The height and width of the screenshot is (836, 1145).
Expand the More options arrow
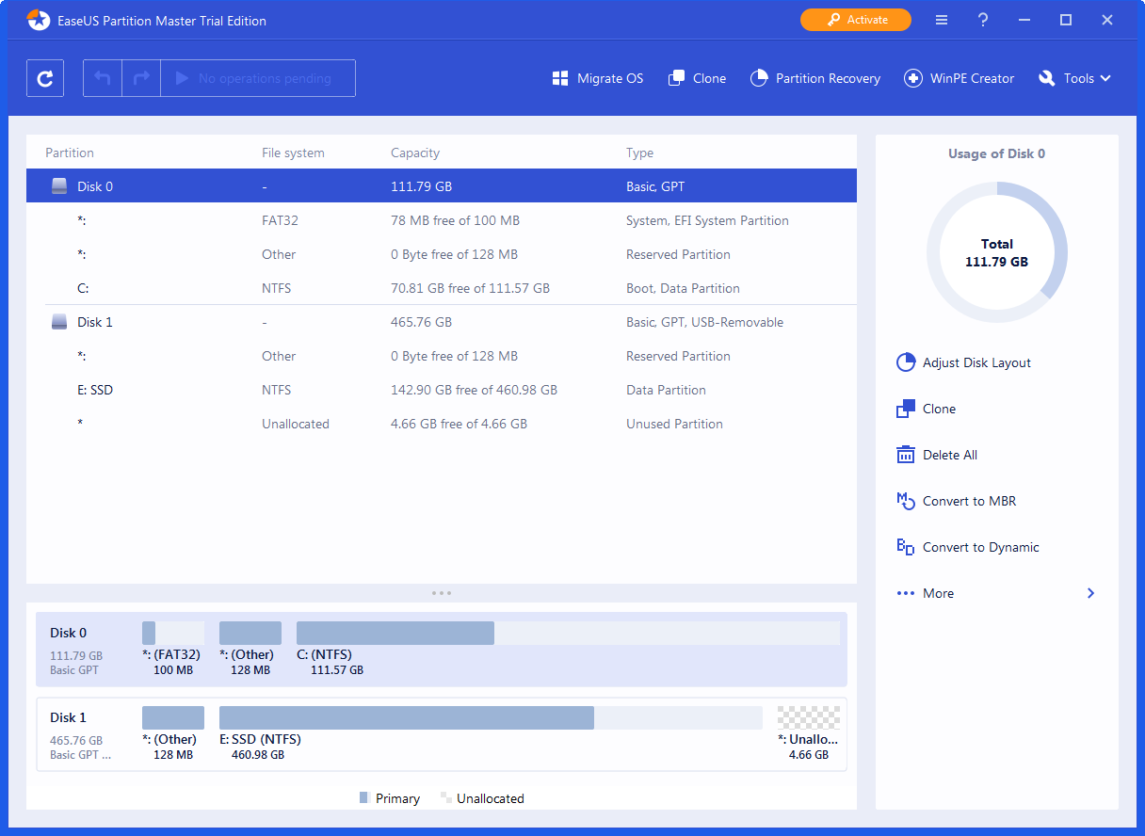[1090, 593]
